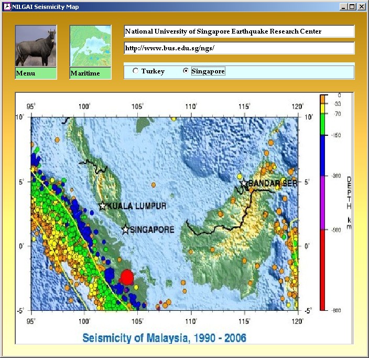Viewport: 369px width, 358px height.
Task: Click the Seismicity of Malaysia map title
Action: click(164, 337)
